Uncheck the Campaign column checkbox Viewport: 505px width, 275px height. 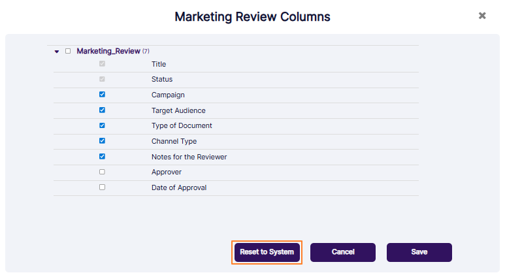point(102,94)
